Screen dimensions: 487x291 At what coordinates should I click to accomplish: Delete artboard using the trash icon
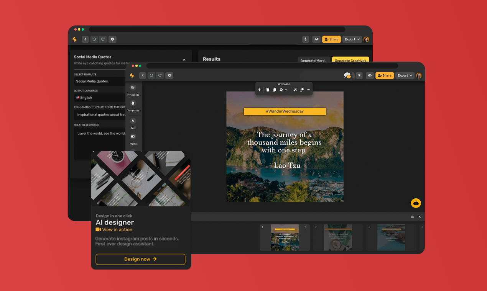point(268,90)
